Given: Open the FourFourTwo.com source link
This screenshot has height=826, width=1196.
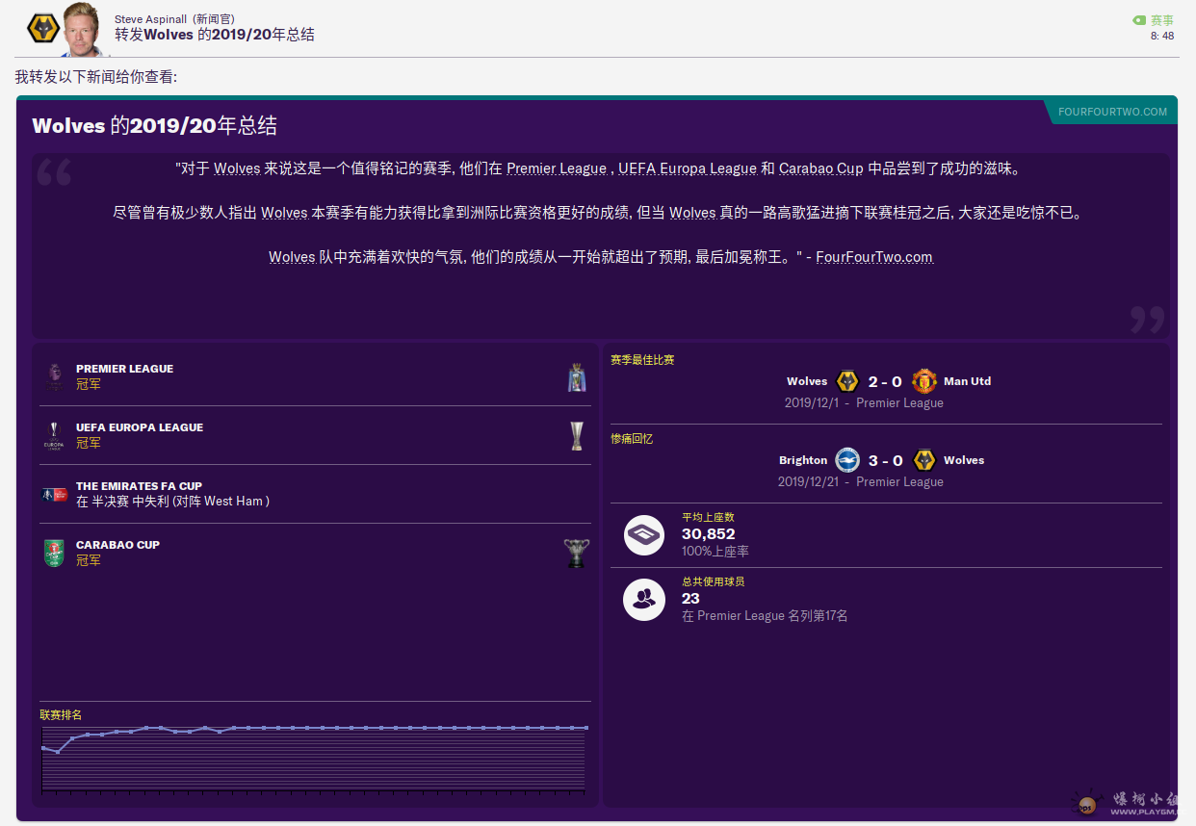Looking at the screenshot, I should [874, 257].
